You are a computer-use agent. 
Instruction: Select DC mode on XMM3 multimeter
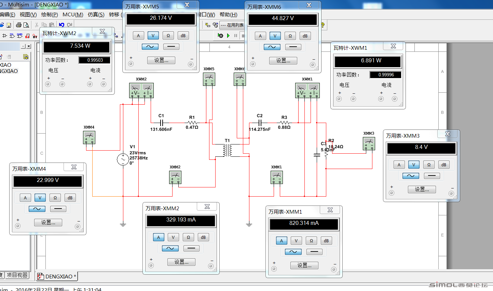[432, 176]
